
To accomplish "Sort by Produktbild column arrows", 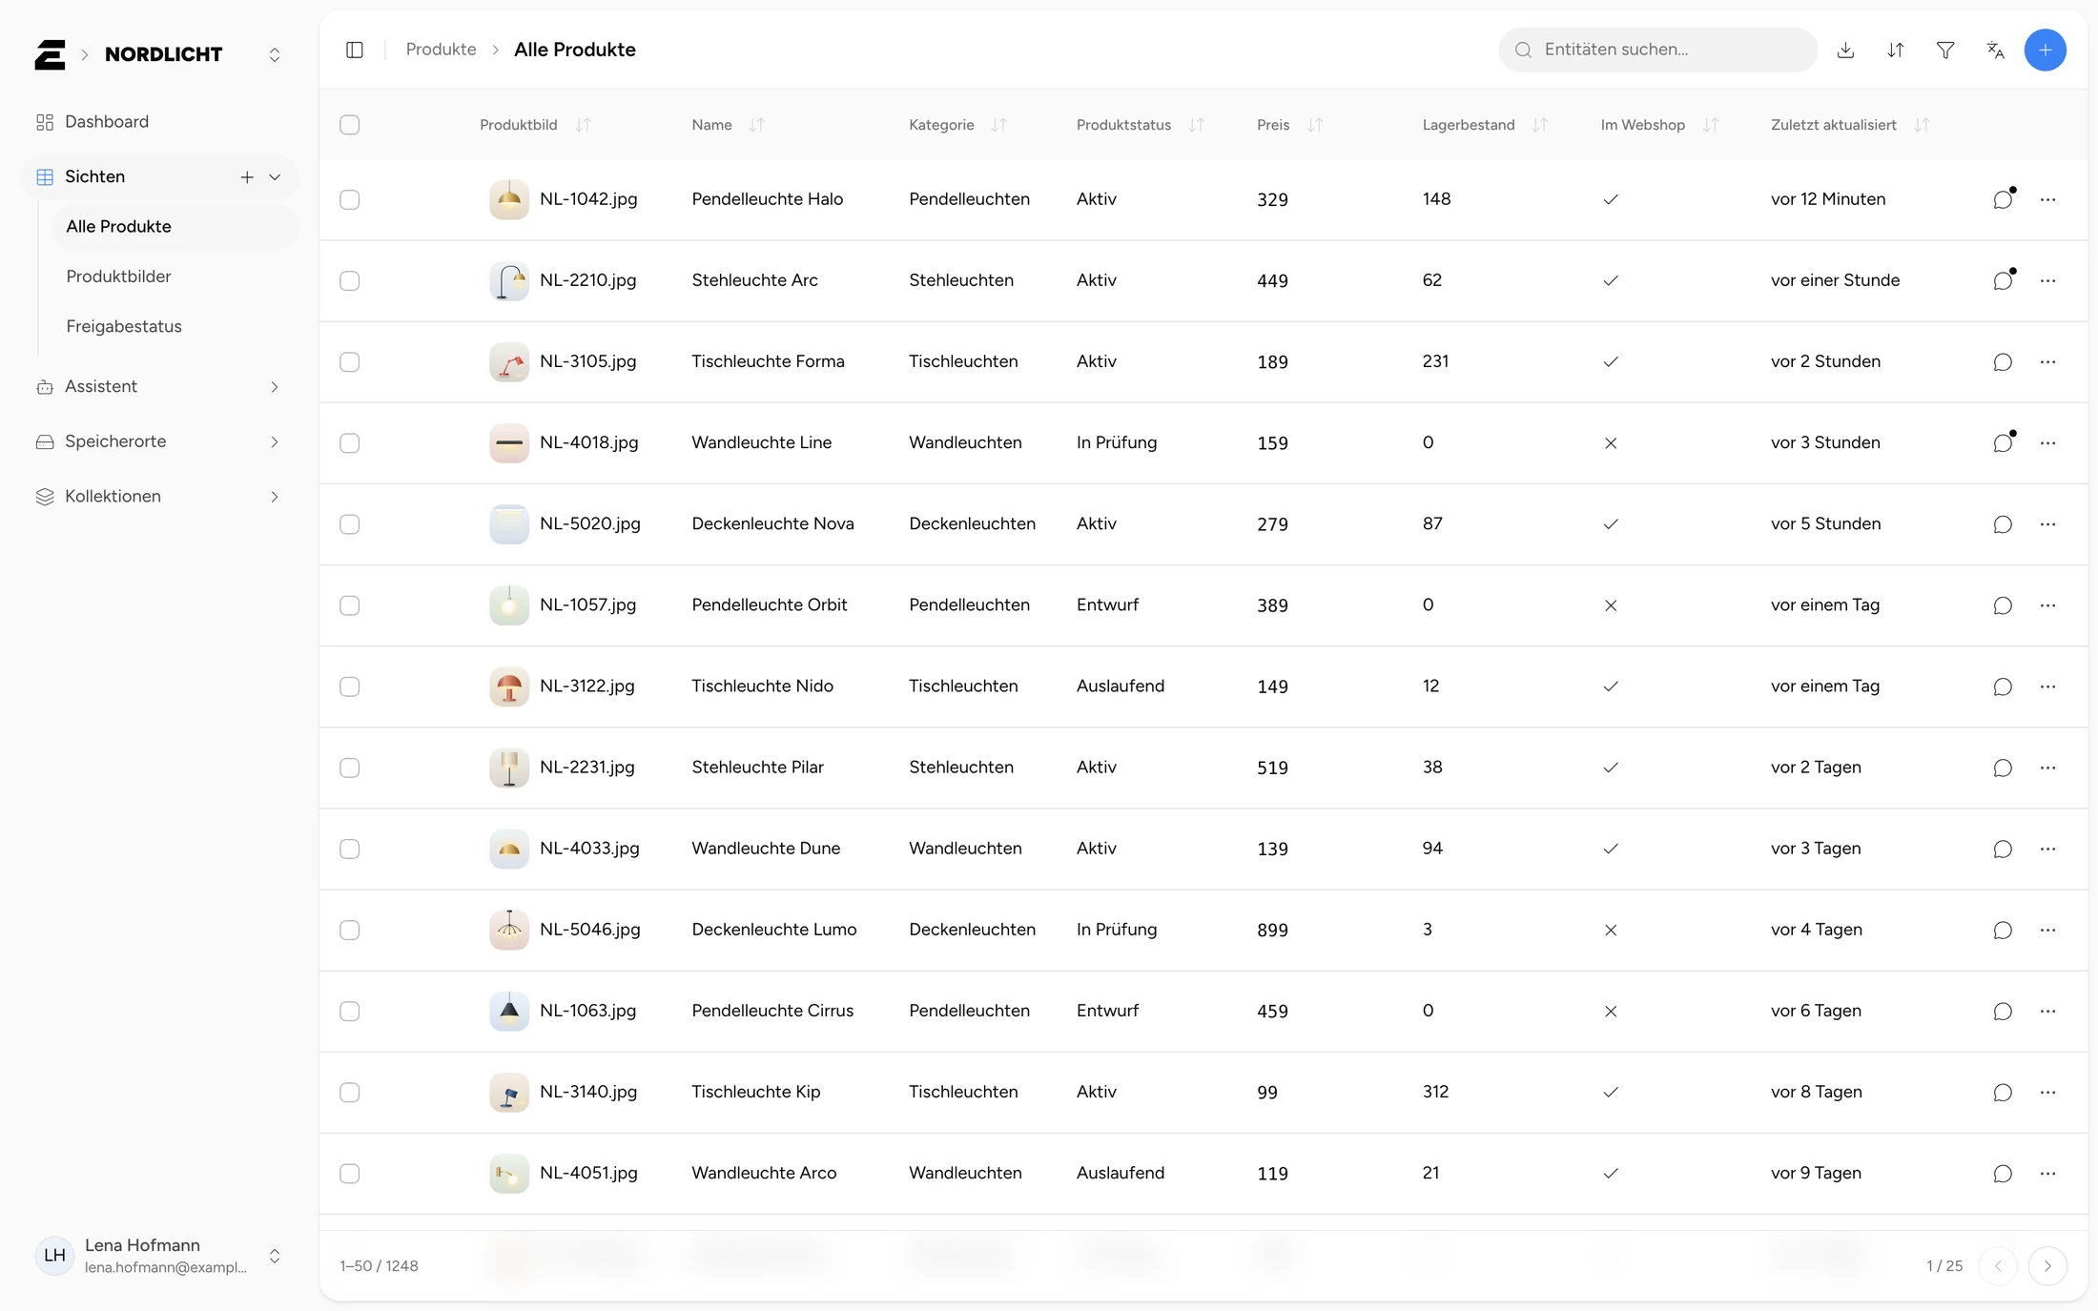I will [x=583, y=125].
